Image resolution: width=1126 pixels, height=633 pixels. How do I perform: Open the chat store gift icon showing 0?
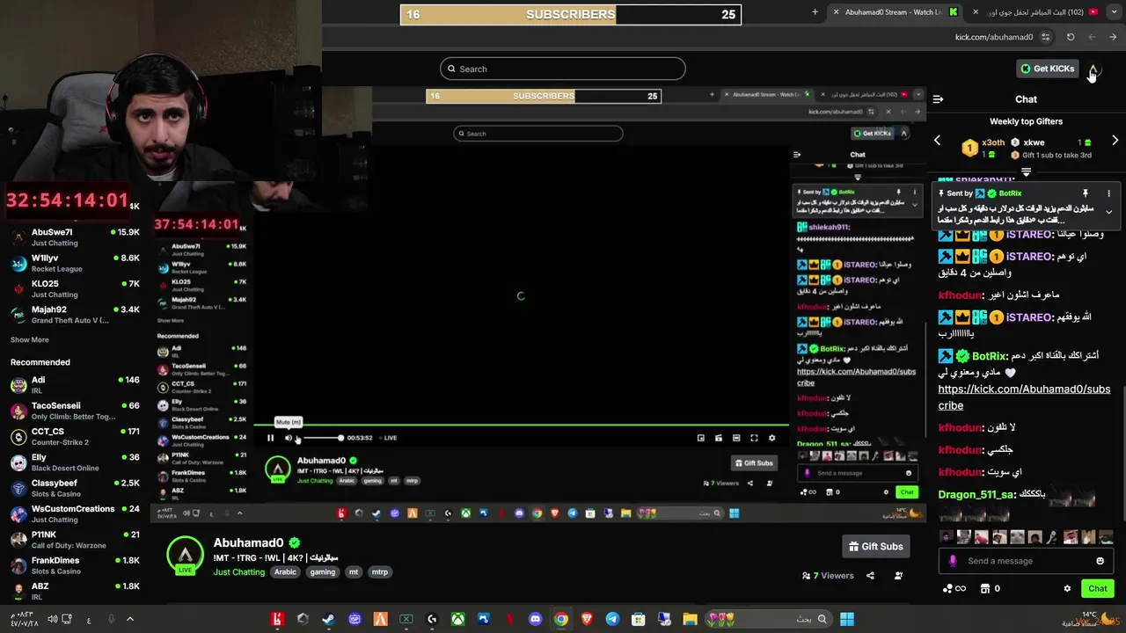pyautogui.click(x=991, y=588)
